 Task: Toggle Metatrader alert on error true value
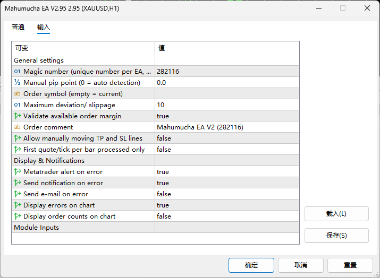[226, 171]
